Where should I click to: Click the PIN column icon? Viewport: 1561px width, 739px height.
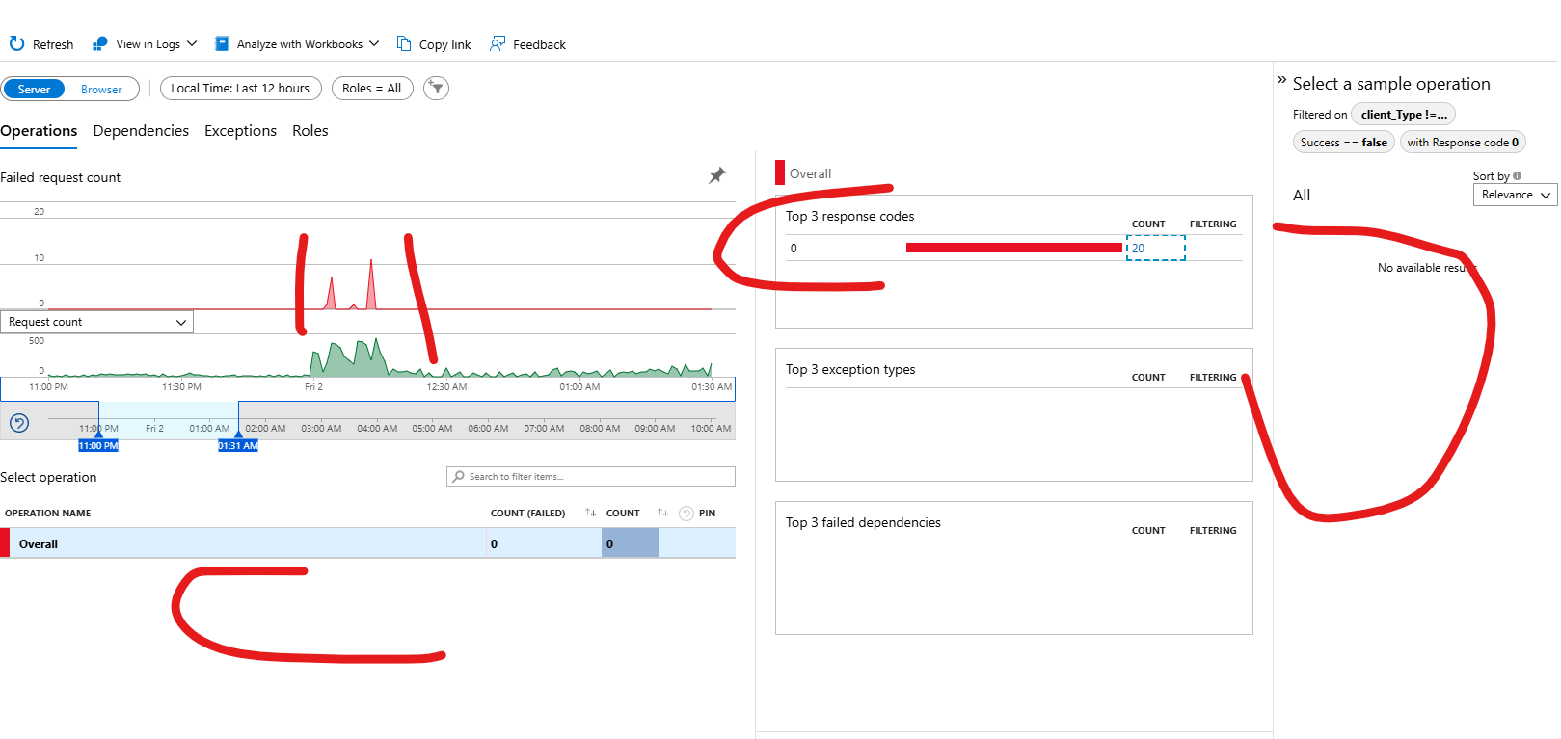coord(686,514)
